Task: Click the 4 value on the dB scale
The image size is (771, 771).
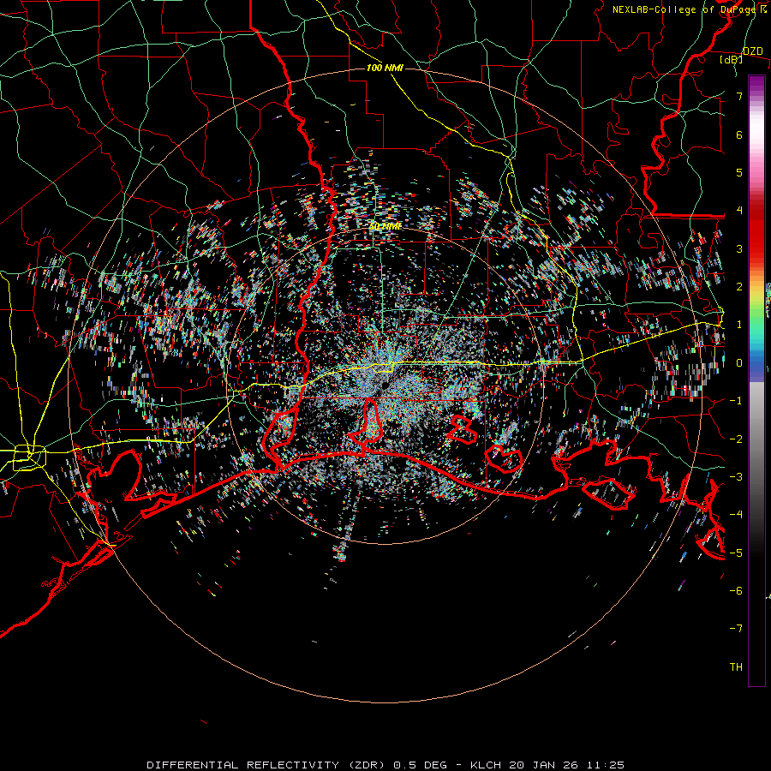Action: (x=739, y=211)
